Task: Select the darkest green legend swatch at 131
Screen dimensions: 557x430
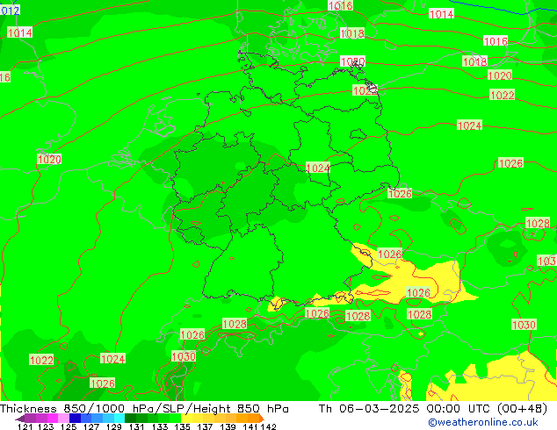Action: (x=130, y=418)
